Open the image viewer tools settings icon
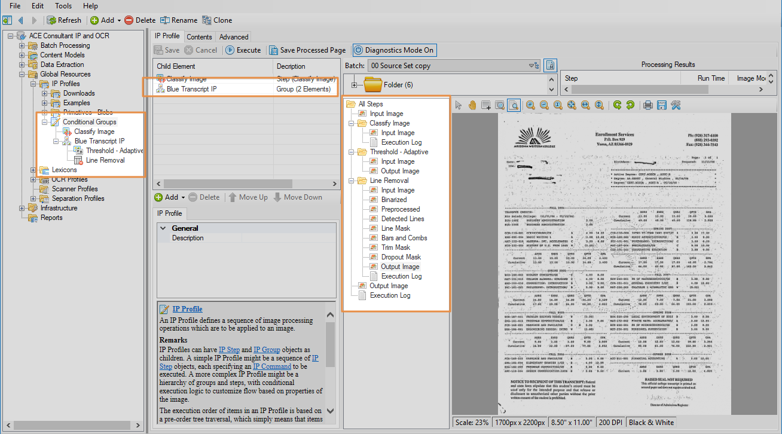The image size is (782, 434). (676, 105)
